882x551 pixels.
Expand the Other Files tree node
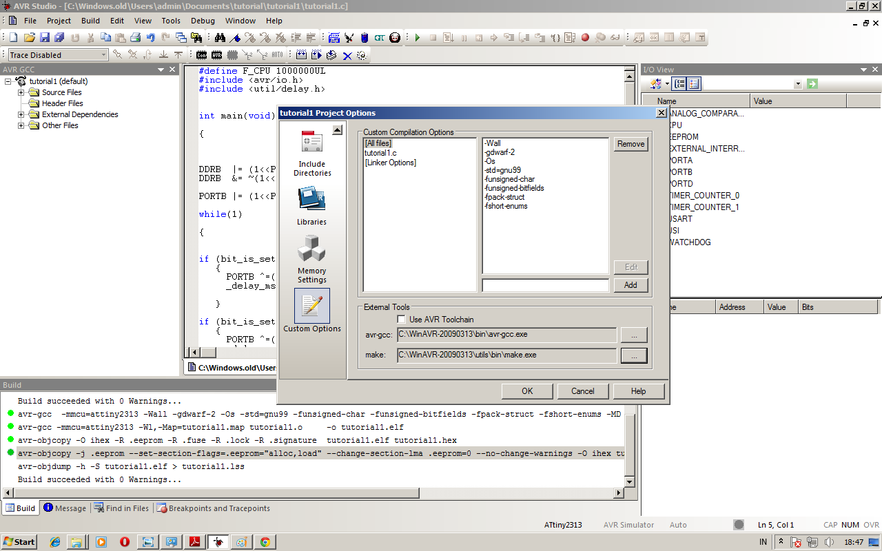click(x=21, y=125)
